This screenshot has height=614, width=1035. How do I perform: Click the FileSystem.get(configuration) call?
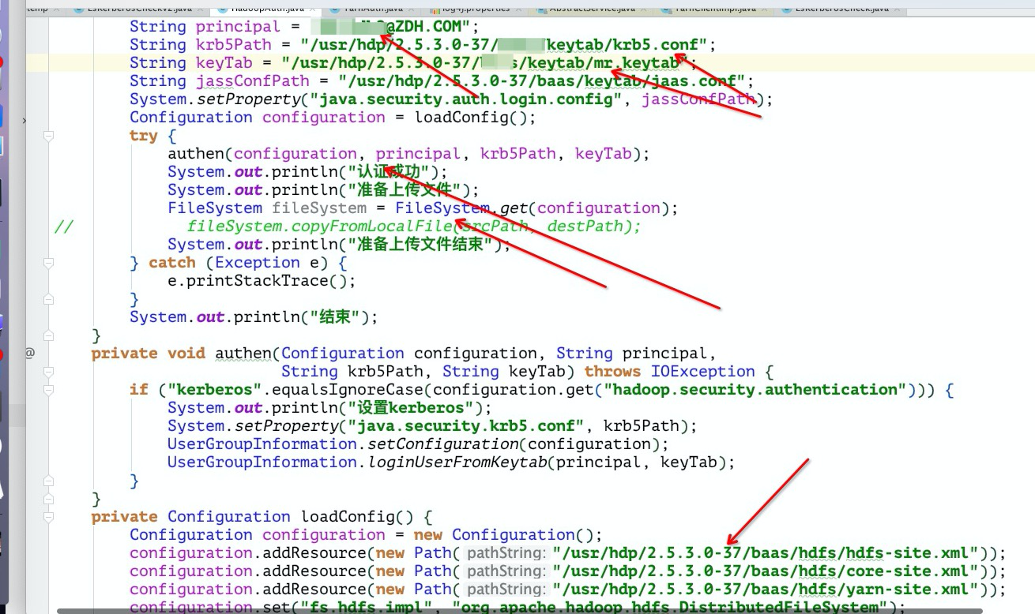[537, 208]
